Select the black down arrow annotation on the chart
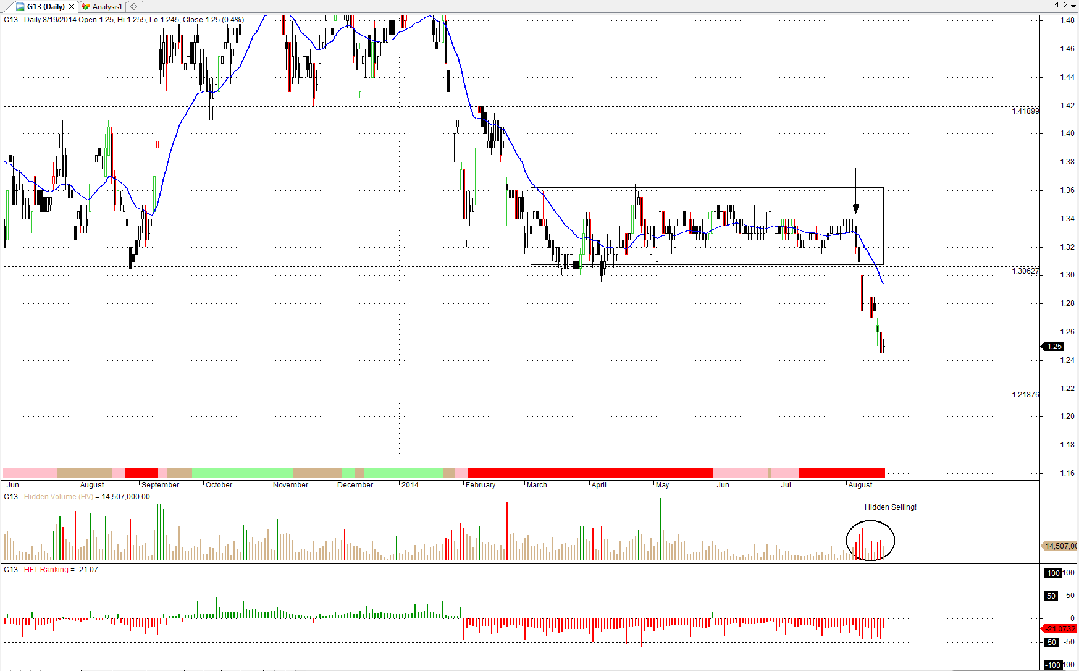This screenshot has height=671, width=1079. point(855,190)
